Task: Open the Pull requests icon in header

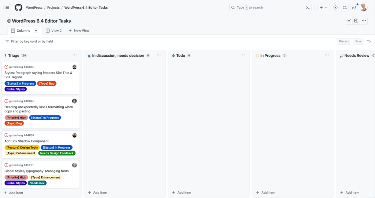Action: point(345,7)
